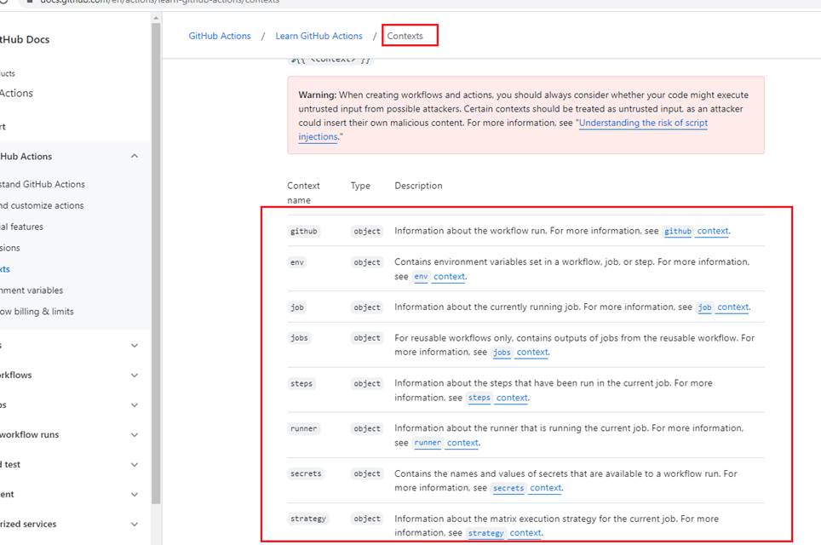The image size is (821, 545).
Task: Open the GitHub Docs home title in sidebar
Action: [24, 39]
